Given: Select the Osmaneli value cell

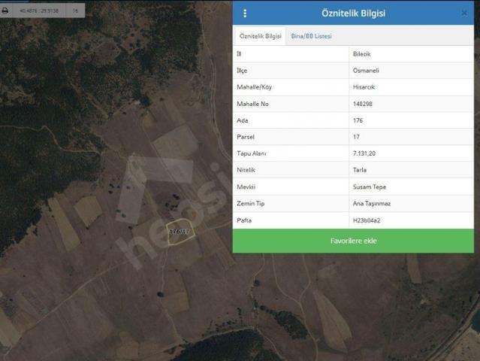Looking at the screenshot, I should point(411,71).
